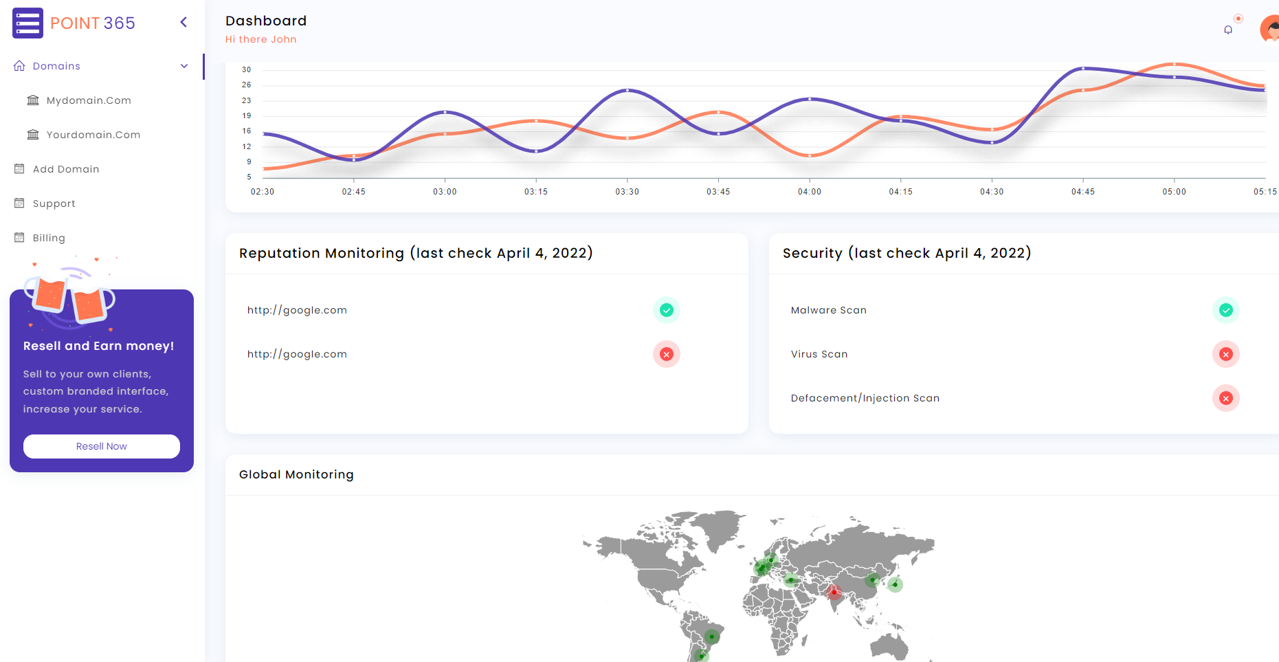Click green check status for first google.com
This screenshot has width=1279, height=662.
click(x=666, y=310)
